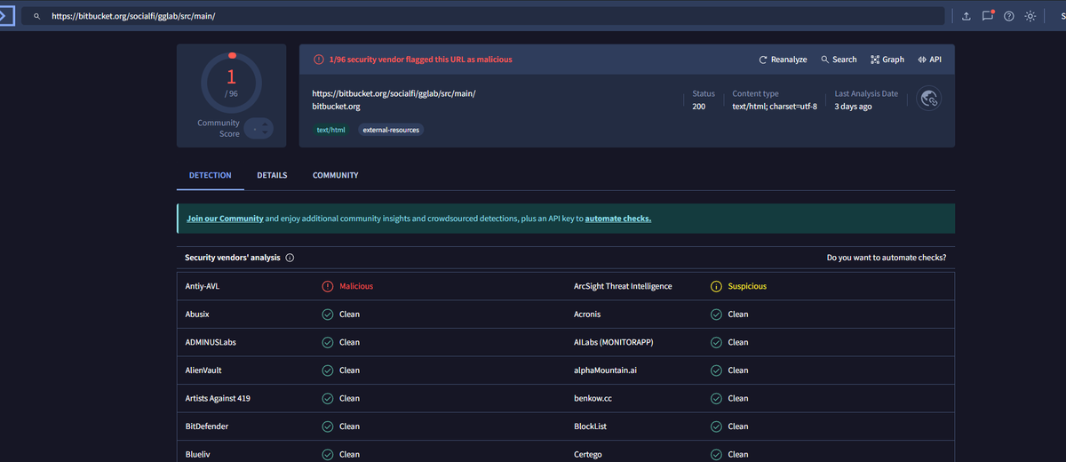Toggle the light/dark theme sun icon
The width and height of the screenshot is (1066, 462).
pyautogui.click(x=1030, y=16)
